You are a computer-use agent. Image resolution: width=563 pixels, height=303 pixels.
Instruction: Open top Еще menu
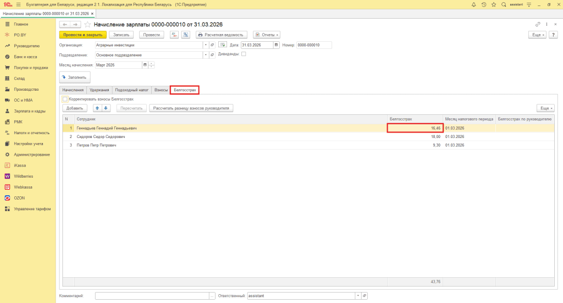click(537, 35)
